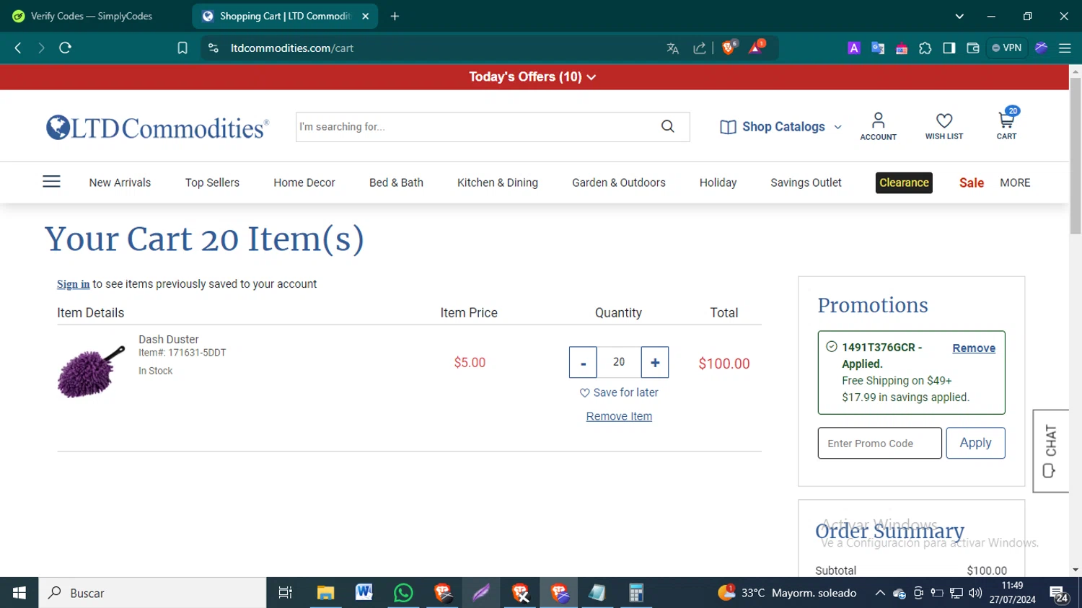Screen dimensions: 1082x608
Task: Click the Apply promo button
Action: click(975, 443)
